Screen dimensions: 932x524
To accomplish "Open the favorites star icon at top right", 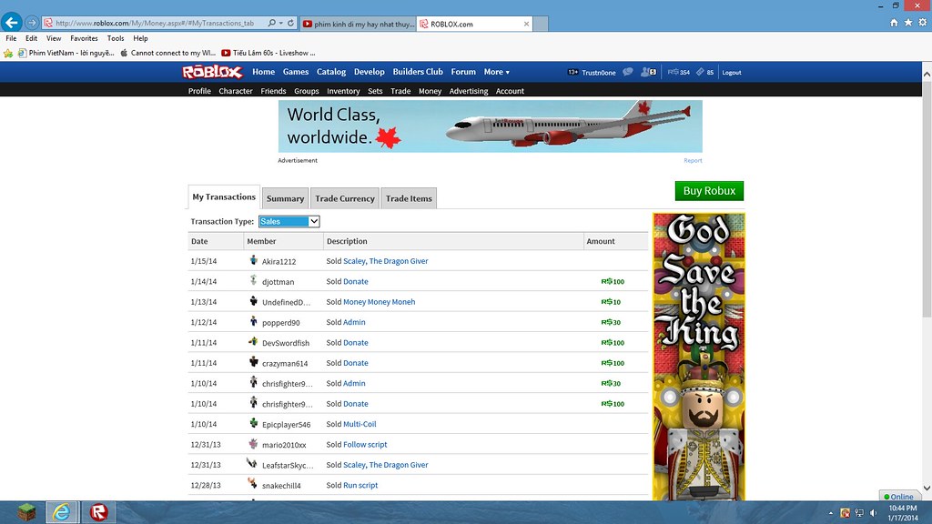I will click(x=908, y=23).
